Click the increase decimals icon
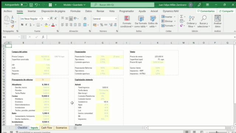 111,25
